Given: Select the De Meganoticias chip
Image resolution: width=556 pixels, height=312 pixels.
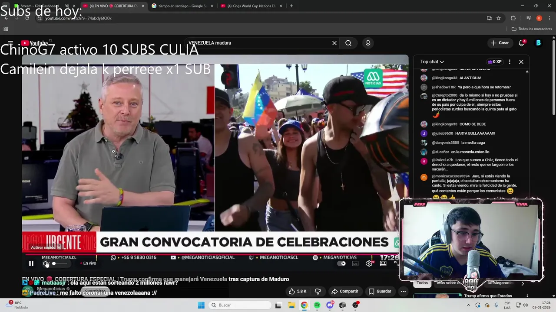Looking at the screenshot, I should (500, 283).
